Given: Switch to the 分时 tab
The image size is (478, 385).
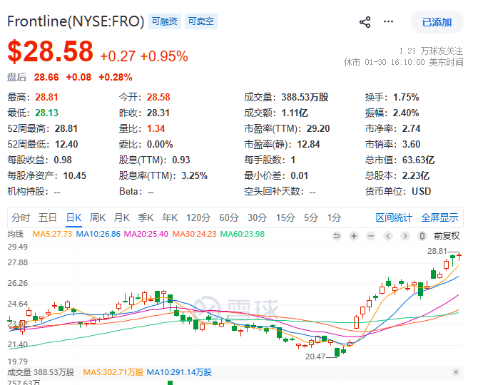Looking at the screenshot, I should [x=21, y=217].
